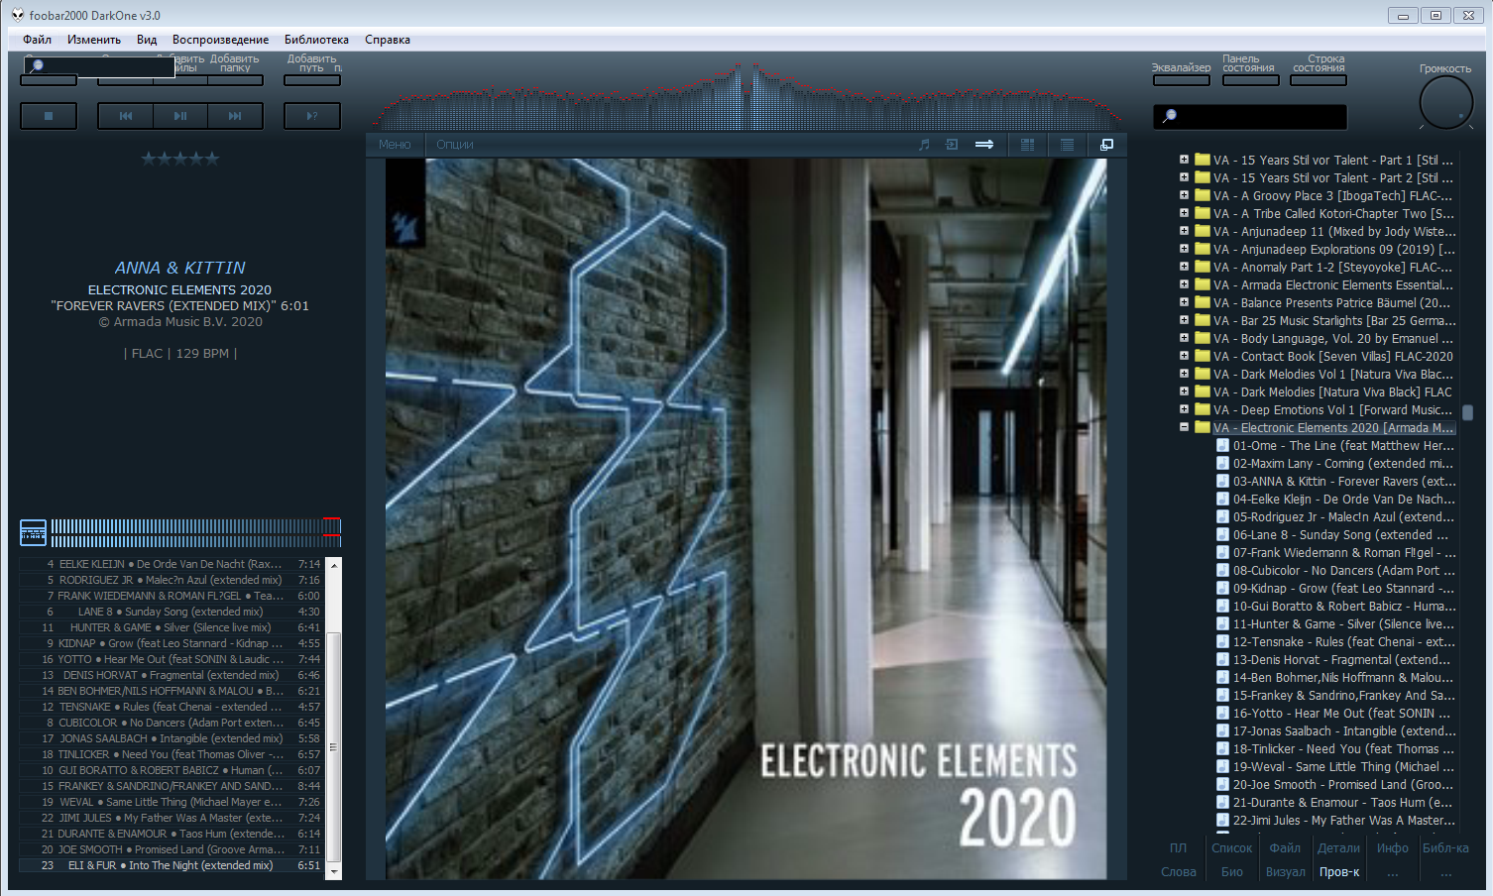Click the library search field
This screenshot has height=896, width=1493.
pyautogui.click(x=1250, y=116)
